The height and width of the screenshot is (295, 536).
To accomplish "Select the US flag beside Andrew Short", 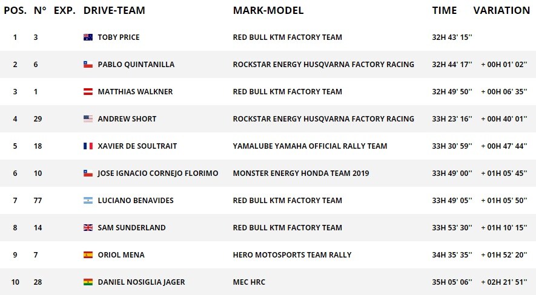I will pos(88,118).
